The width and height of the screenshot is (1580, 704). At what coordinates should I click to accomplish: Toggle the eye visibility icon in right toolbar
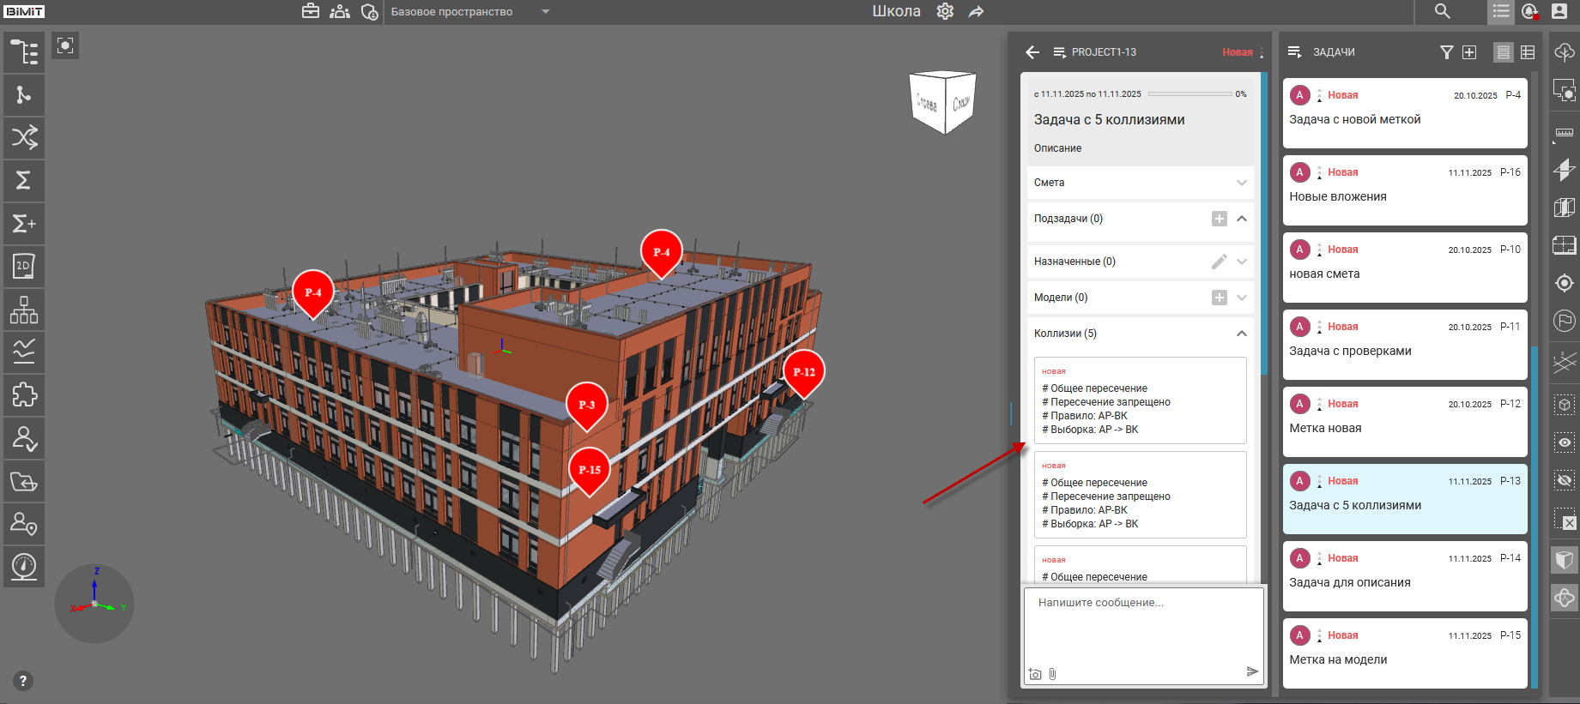tap(1565, 442)
